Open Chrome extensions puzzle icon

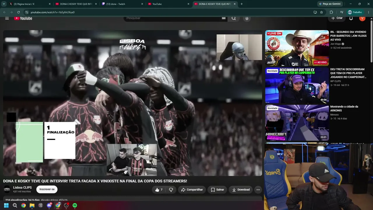(331, 12)
